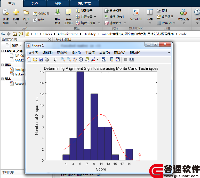Click Import Data (导入数据) icon

(x=58, y=12)
